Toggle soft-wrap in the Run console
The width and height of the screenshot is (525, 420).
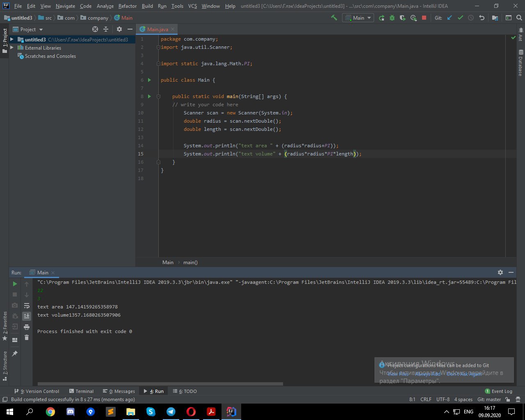(27, 306)
